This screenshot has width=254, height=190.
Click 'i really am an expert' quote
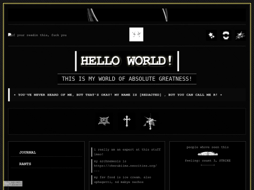(127, 152)
